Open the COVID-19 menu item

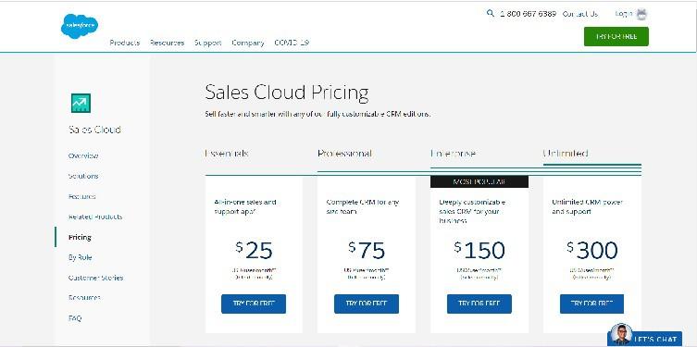[292, 43]
